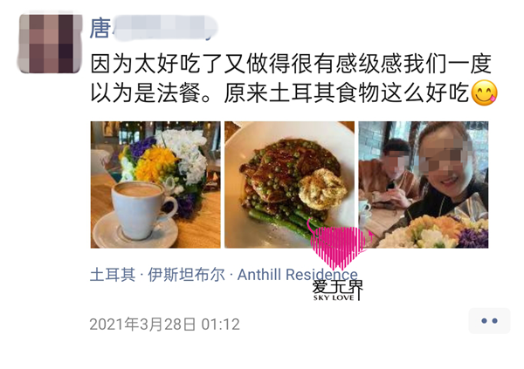
Task: Open the meat and peas dish photo
Action: click(289, 185)
